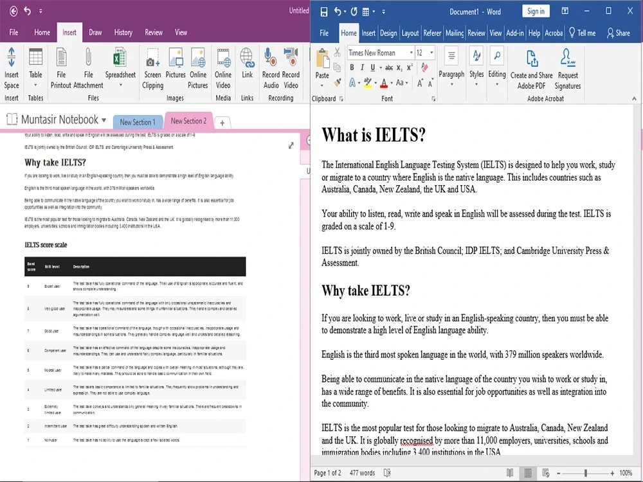Switch to New Section 1 tab

click(x=138, y=121)
